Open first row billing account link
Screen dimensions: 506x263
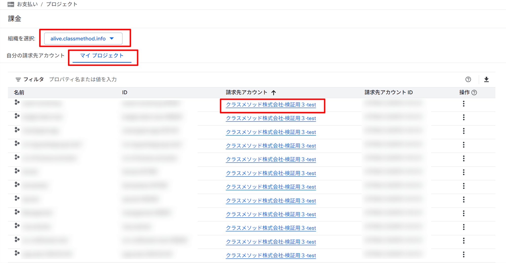coord(271,105)
